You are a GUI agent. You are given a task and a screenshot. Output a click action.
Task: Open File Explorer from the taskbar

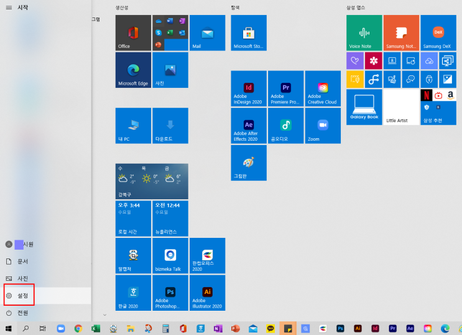tap(131, 328)
